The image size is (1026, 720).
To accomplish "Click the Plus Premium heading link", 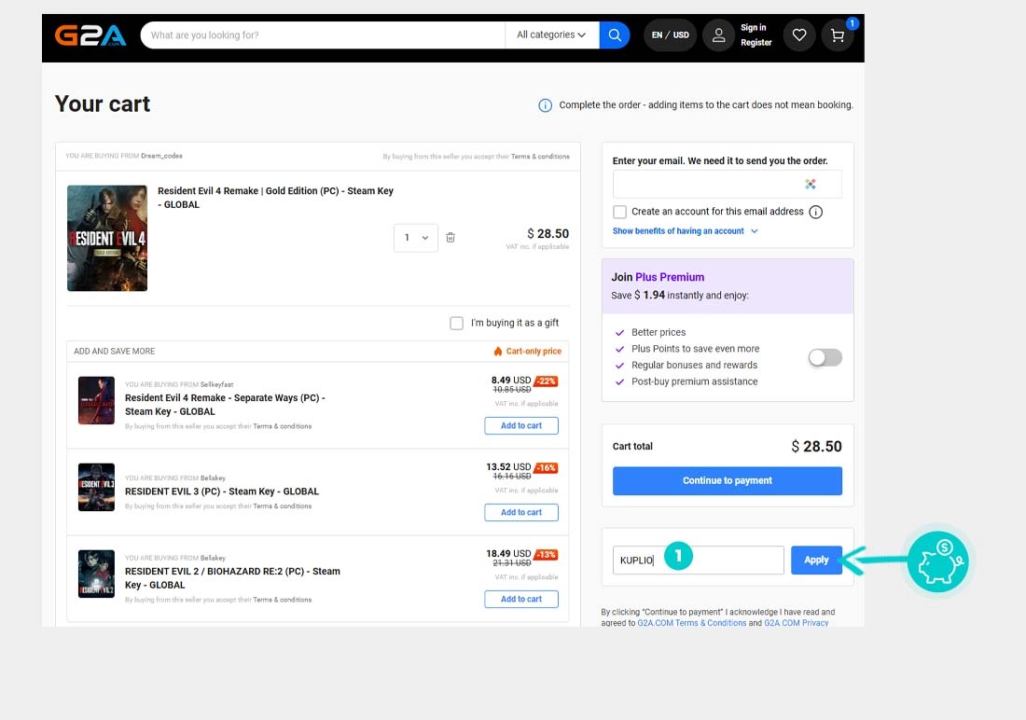I will click(x=670, y=278).
